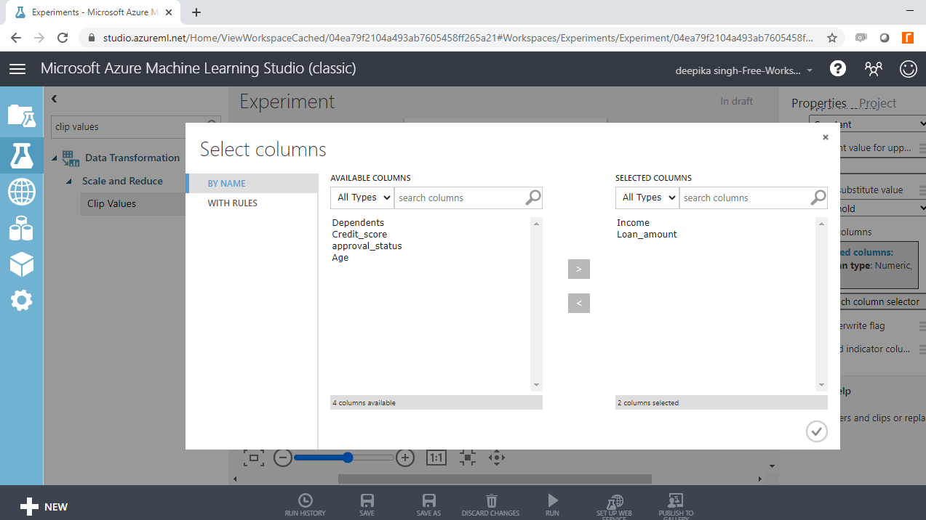Image resolution: width=926 pixels, height=520 pixels.
Task: Click the Save As toolbar button
Action: [429, 505]
